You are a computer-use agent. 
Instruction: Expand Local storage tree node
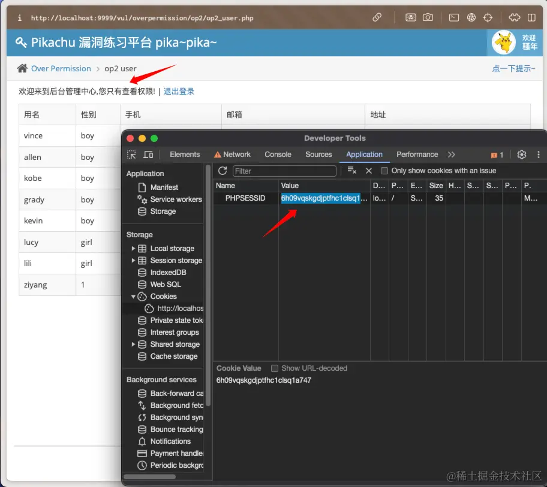[133, 249]
